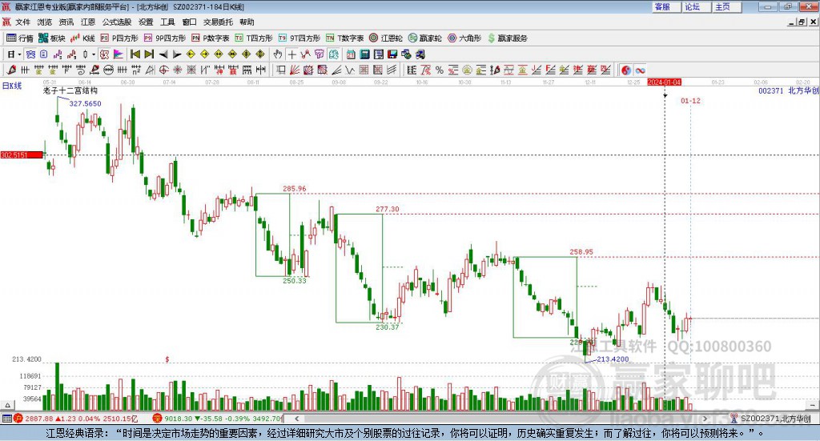Toggle the crosshair cursor tool
Image resolution: width=820 pixels, height=441 pixels.
[x=291, y=54]
